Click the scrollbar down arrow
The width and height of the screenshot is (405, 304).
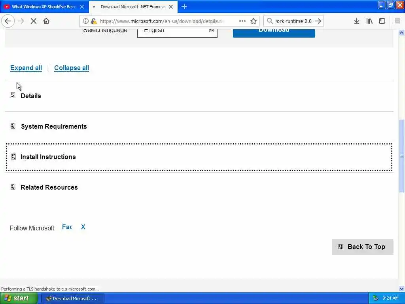pos(401,289)
